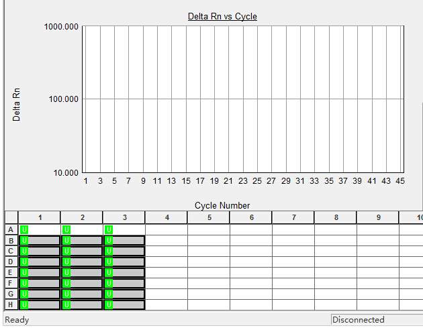
Task: Select well C2 in plate grid
Action: click(82, 251)
